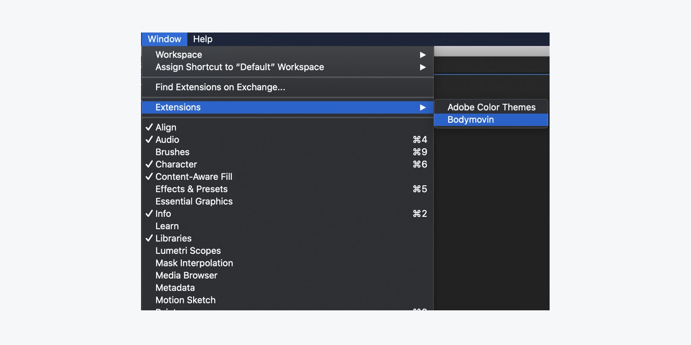Open Effects & Presets panel
The image size is (691, 345).
(191, 189)
